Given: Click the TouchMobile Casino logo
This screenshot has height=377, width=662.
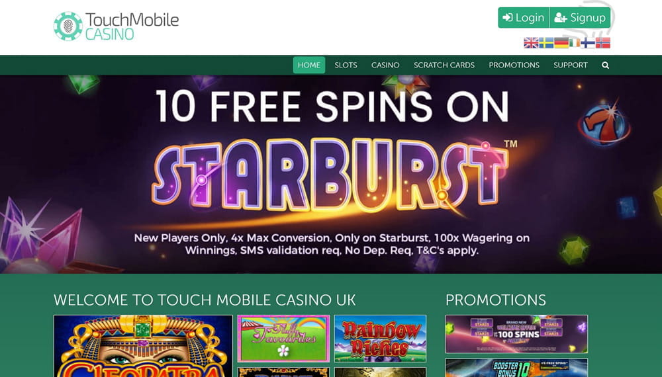Looking at the screenshot, I should point(116,26).
